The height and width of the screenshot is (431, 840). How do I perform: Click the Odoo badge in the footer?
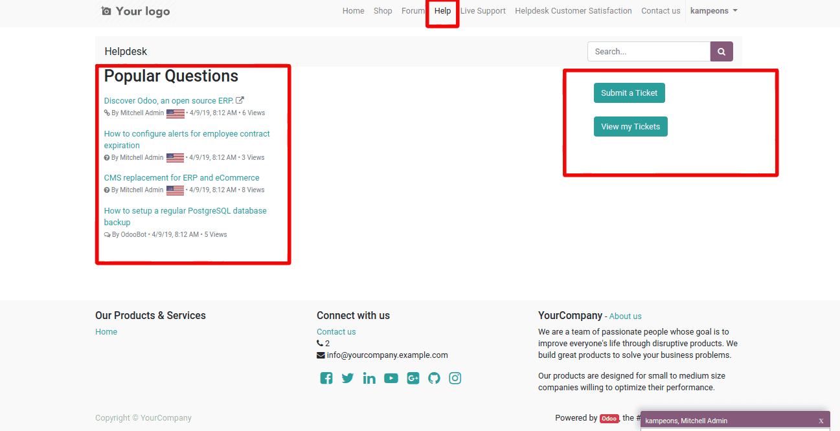[x=609, y=418]
